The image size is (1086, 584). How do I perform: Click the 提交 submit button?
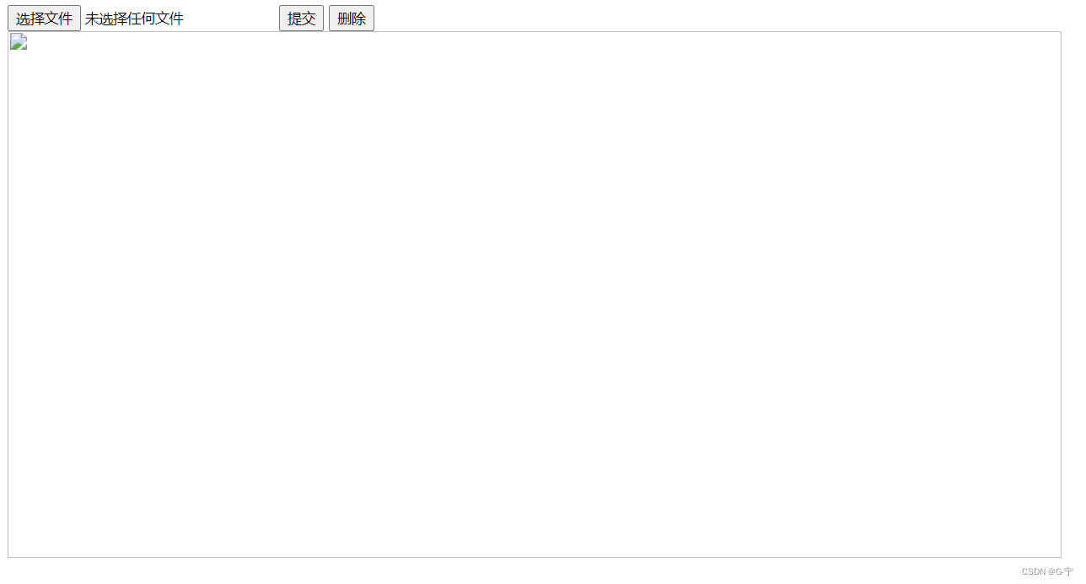[301, 19]
